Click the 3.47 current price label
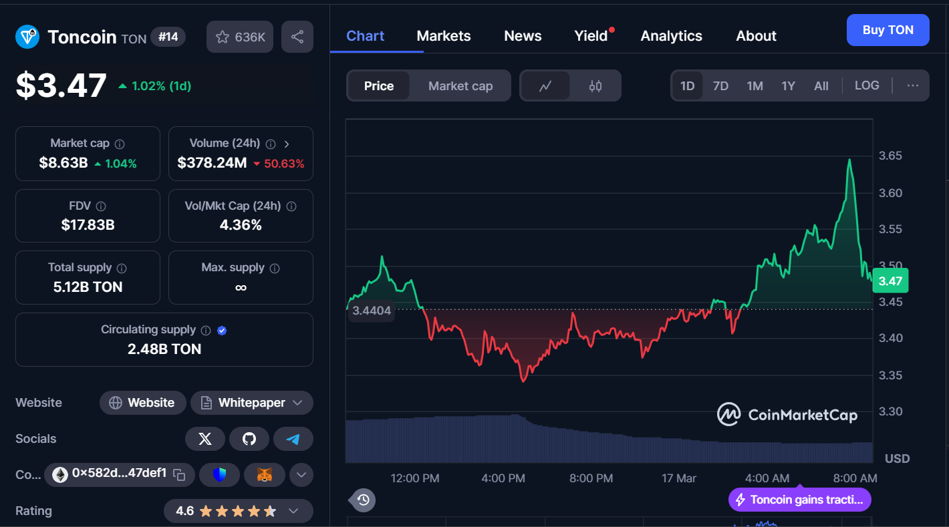949x527 pixels. pyautogui.click(x=890, y=281)
